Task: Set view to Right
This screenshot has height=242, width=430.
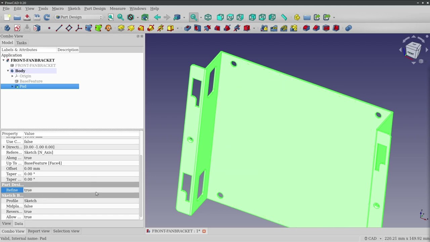Action: tap(240, 17)
